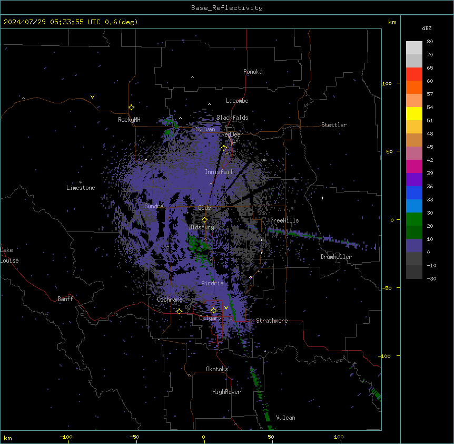Pick the magenta swatch in dBZ legend
This screenshot has height=444, width=454.
(x=414, y=166)
